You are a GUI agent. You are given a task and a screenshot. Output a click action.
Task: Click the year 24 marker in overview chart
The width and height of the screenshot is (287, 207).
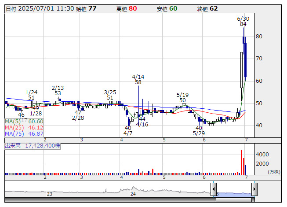(133, 194)
